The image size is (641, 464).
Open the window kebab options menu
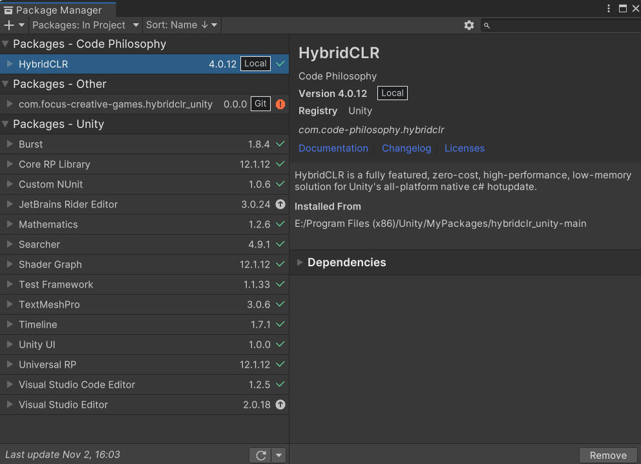(x=609, y=8)
